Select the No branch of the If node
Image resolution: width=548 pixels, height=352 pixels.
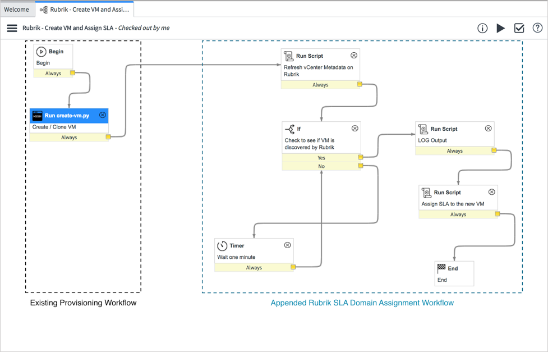point(321,166)
